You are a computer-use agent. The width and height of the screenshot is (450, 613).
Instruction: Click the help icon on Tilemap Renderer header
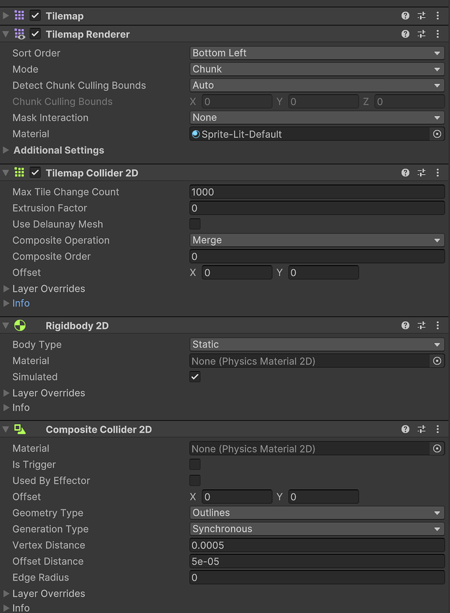[405, 34]
